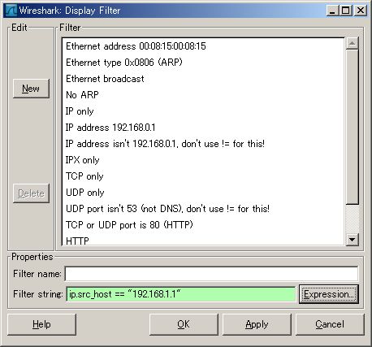Click the filter list scrollbar thumb
372x347 pixels.
coord(352,127)
